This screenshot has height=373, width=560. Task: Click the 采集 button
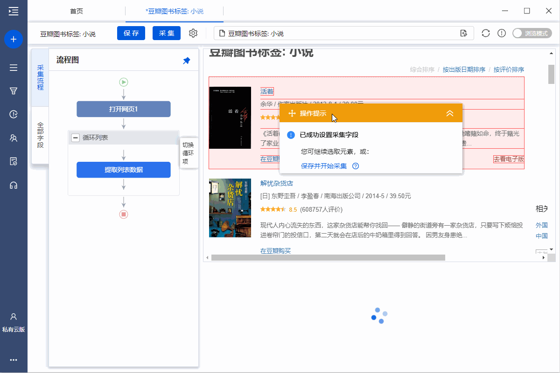[x=167, y=33]
